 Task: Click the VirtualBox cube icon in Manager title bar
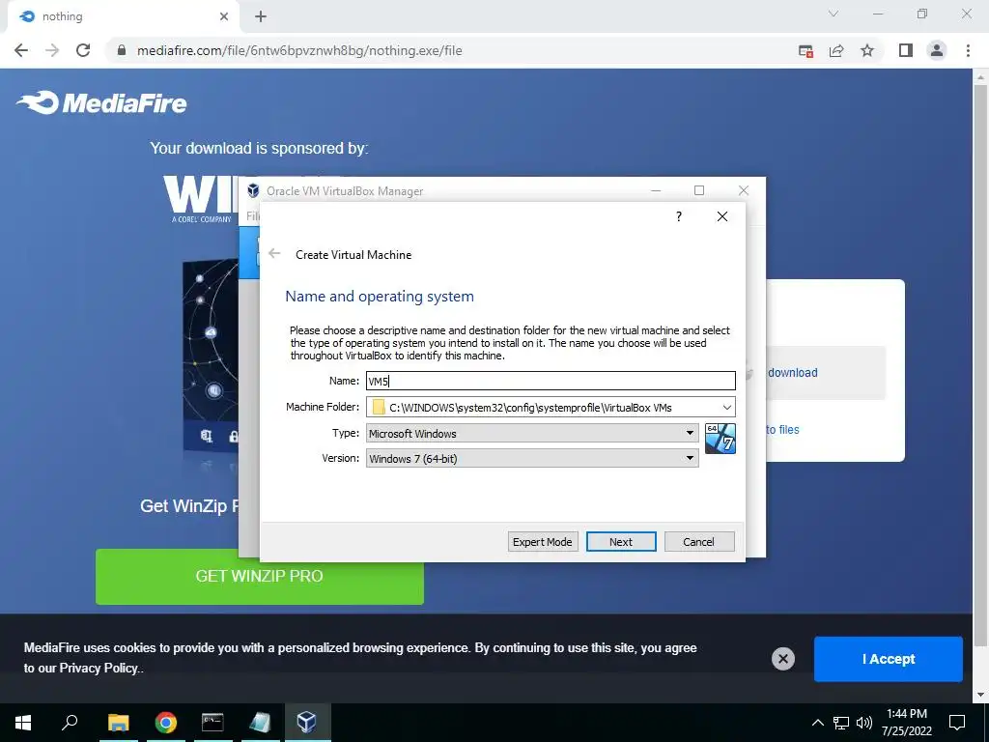point(254,190)
